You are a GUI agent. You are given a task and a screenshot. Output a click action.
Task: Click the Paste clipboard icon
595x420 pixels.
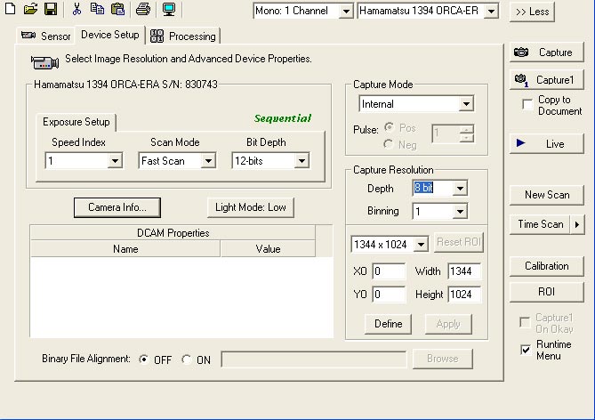point(117,10)
